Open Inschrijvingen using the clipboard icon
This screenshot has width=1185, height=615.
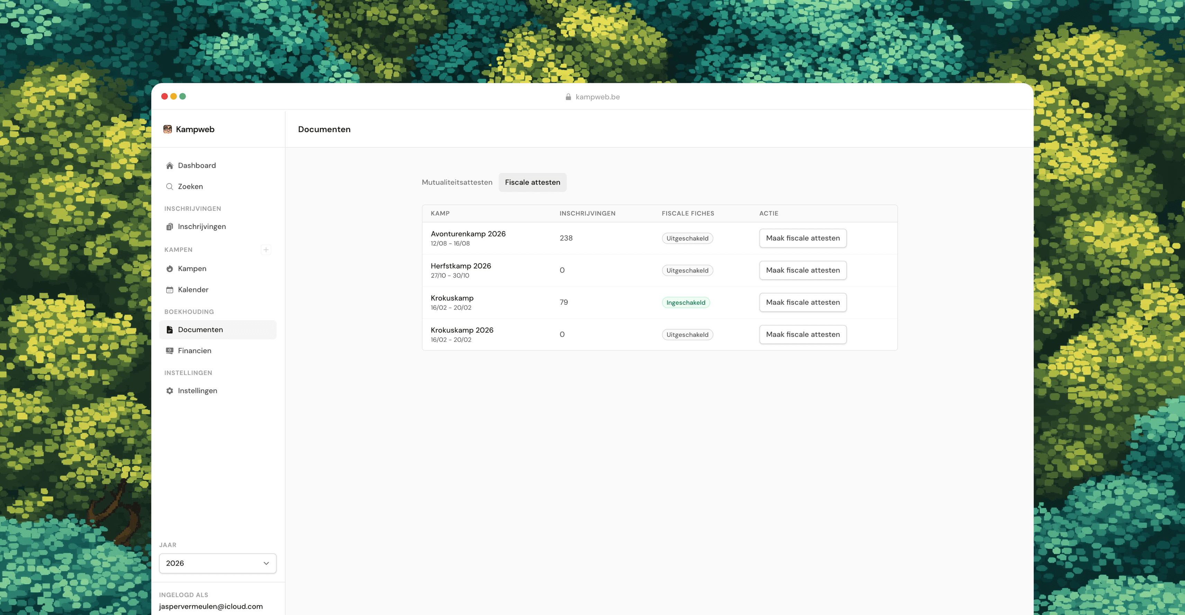(169, 226)
